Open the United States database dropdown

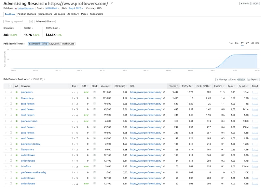pyautogui.click(x=24, y=8)
